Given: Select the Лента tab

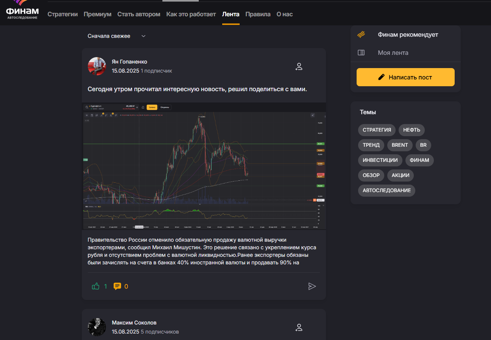Looking at the screenshot, I should (x=231, y=14).
